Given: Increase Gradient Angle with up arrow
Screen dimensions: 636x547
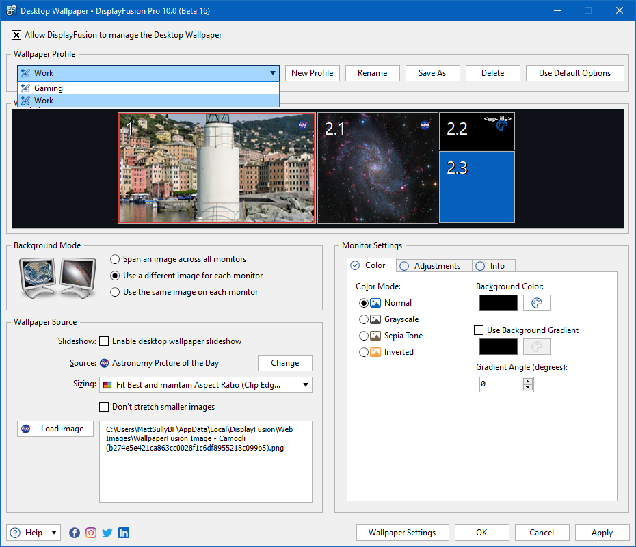Looking at the screenshot, I should pos(528,381).
